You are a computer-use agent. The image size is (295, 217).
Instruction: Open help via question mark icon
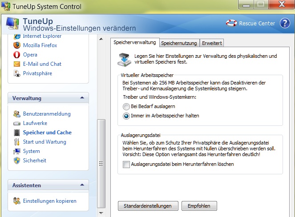point(285,23)
